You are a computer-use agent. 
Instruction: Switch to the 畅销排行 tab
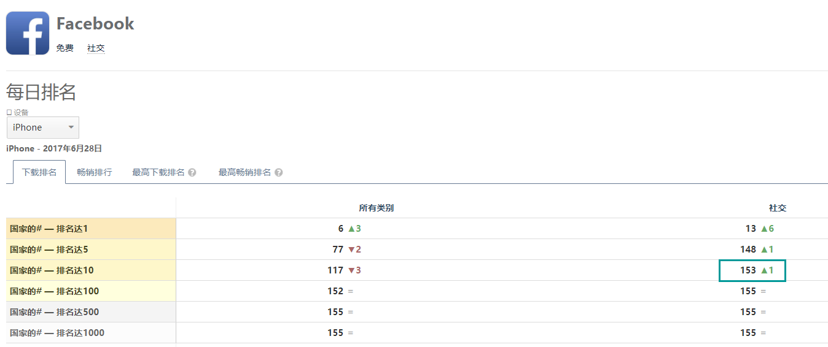(x=95, y=172)
